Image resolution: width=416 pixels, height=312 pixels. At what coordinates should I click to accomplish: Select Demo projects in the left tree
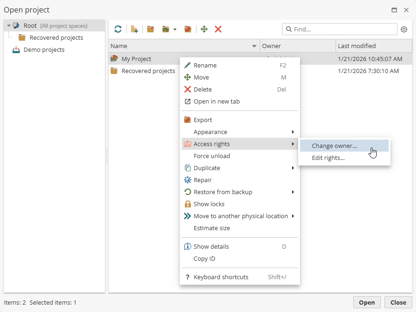(44, 49)
